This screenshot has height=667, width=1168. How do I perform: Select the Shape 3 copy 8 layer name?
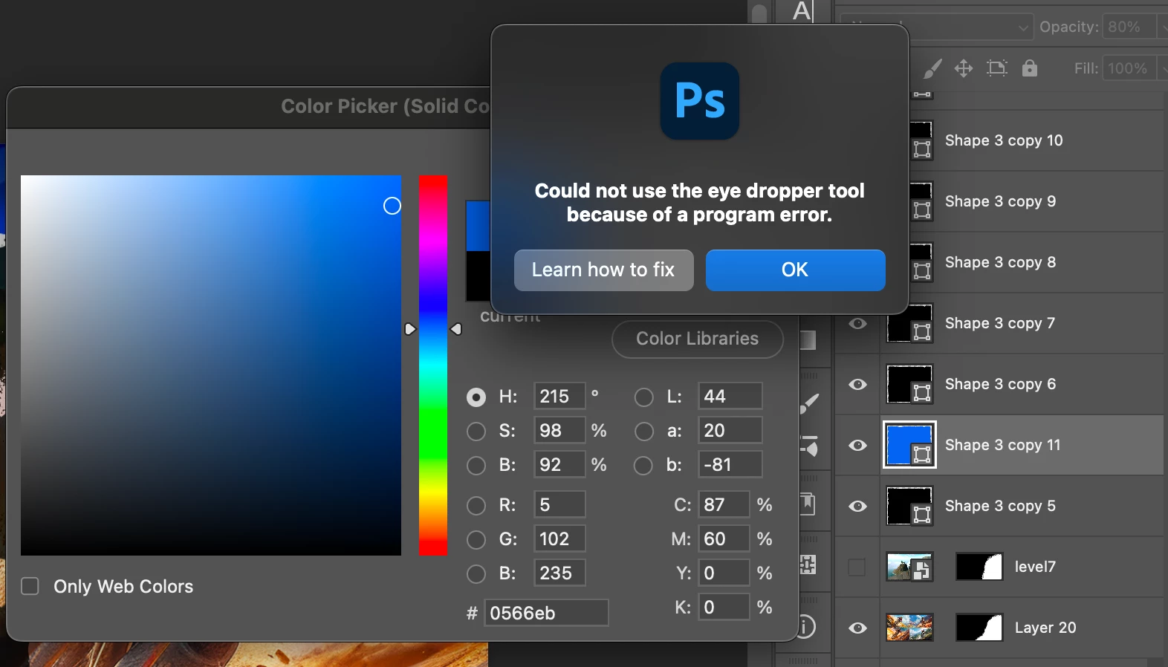pos(1000,262)
